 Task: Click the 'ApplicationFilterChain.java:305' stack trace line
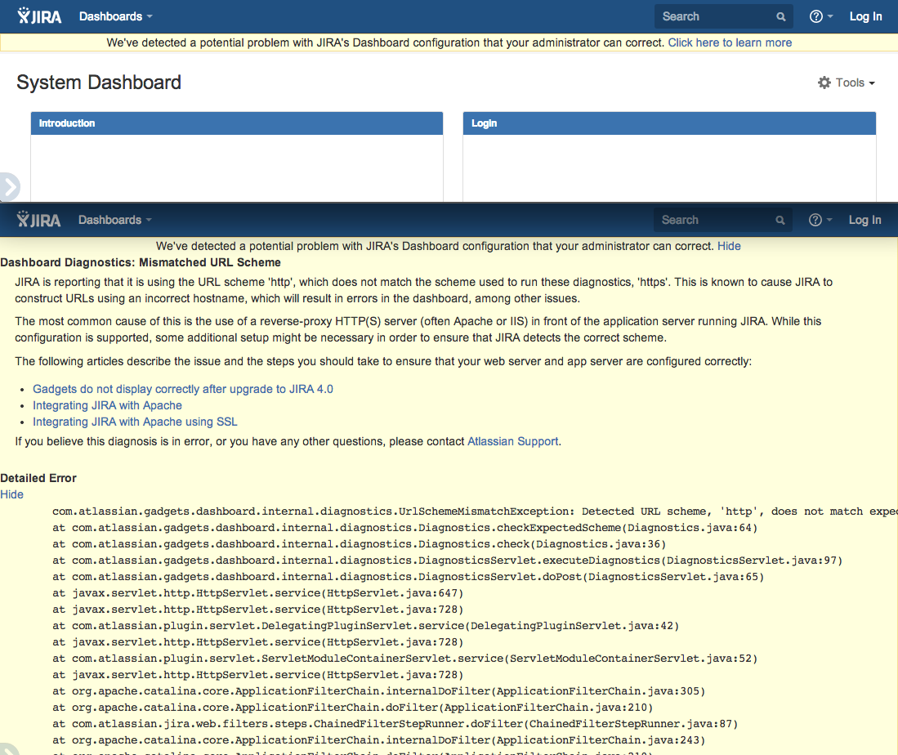pos(378,690)
